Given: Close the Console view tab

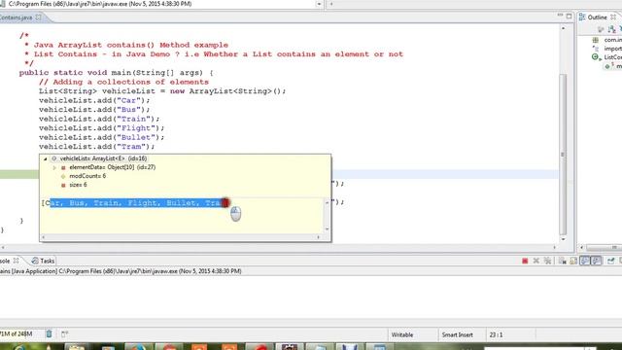Looking at the screenshot, I should click(x=17, y=261).
